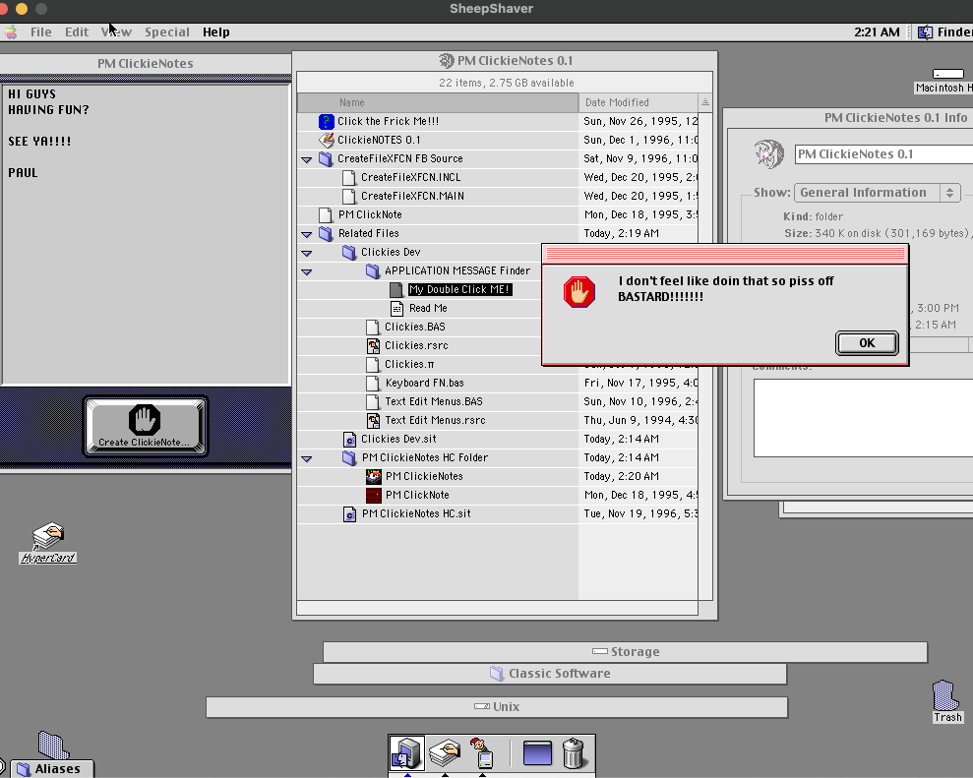Viewport: 973px width, 778px height.
Task: Click the blue window icon in launcher strip
Action: tap(537, 753)
